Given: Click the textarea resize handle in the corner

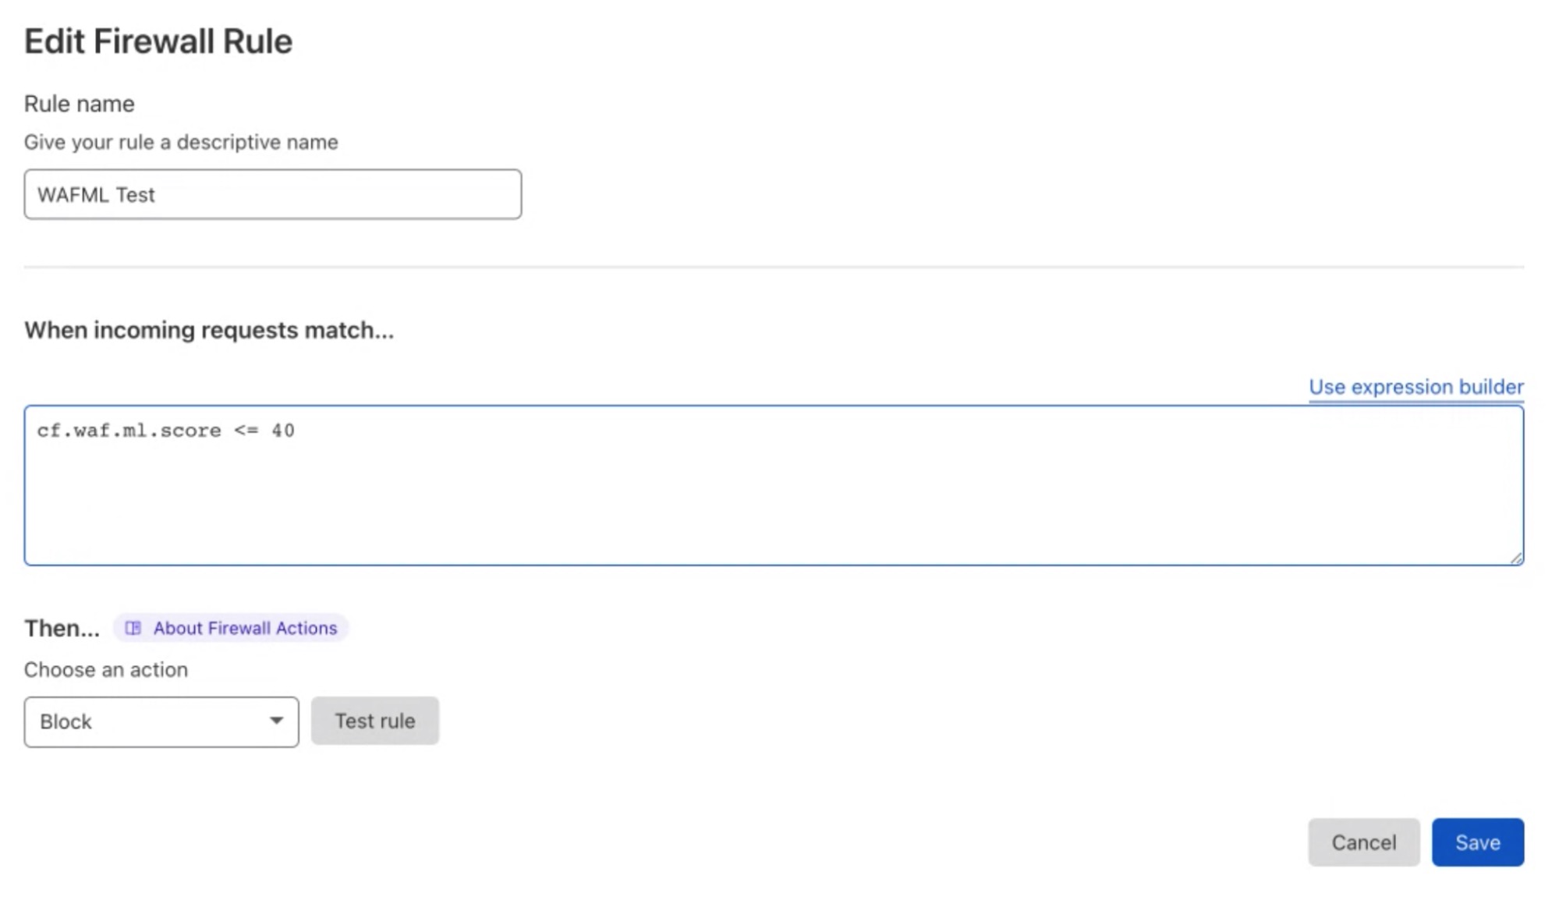Looking at the screenshot, I should tap(1515, 557).
